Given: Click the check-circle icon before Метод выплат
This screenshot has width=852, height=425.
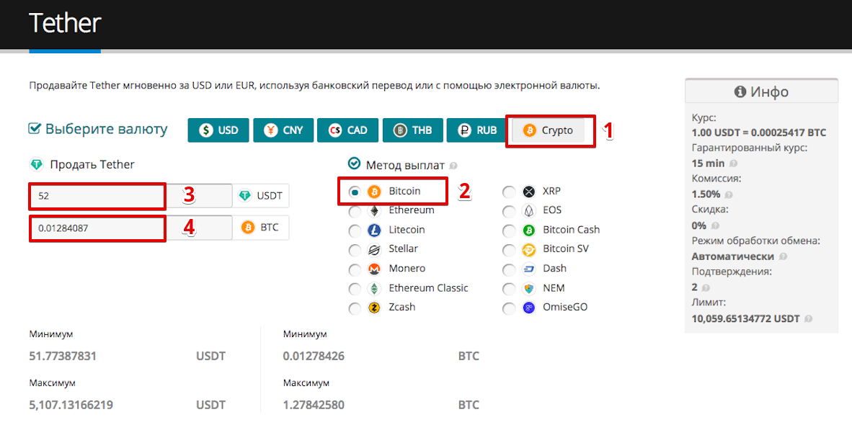Looking at the screenshot, I should click(354, 164).
